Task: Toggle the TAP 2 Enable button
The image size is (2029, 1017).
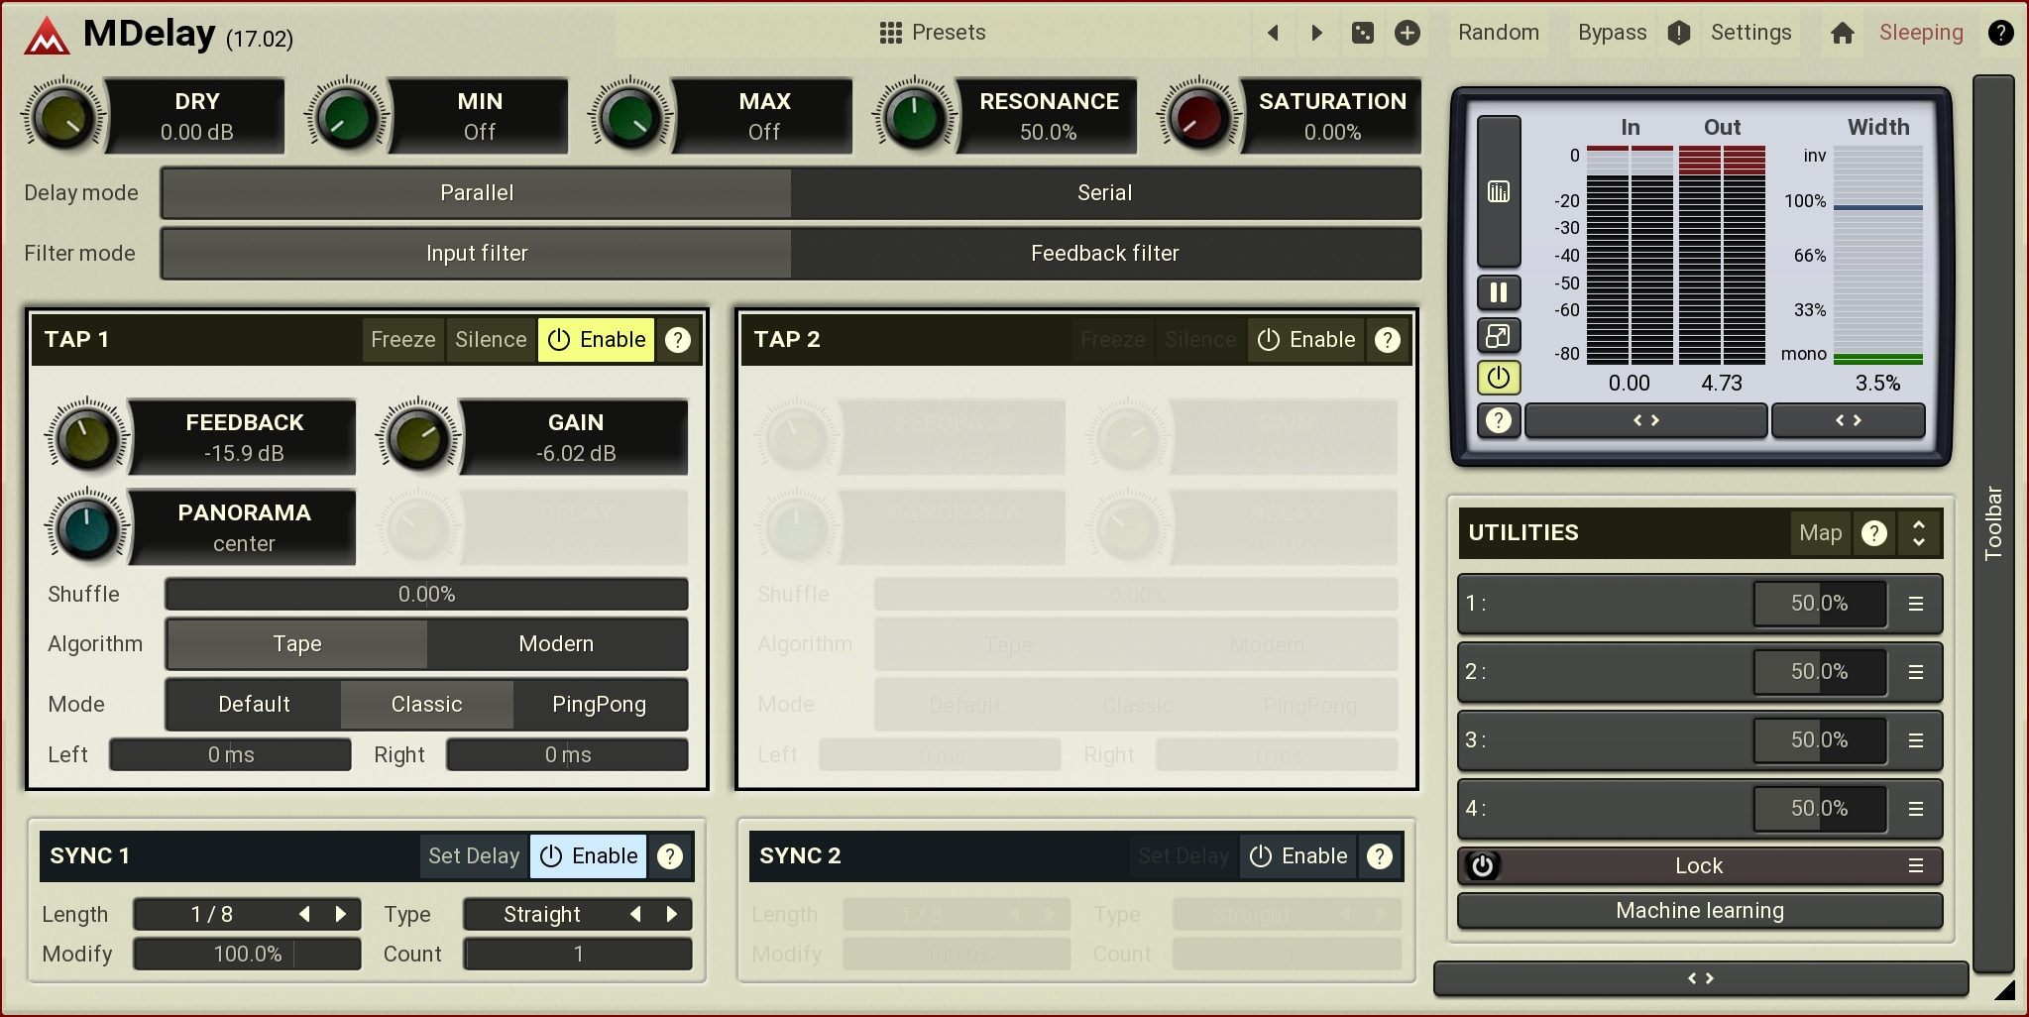Action: [1306, 340]
